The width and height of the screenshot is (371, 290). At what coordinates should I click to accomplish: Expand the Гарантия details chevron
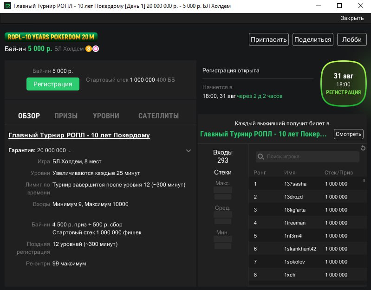click(x=189, y=150)
